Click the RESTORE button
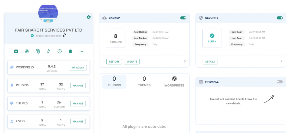The image size is (291, 133). coord(114,61)
